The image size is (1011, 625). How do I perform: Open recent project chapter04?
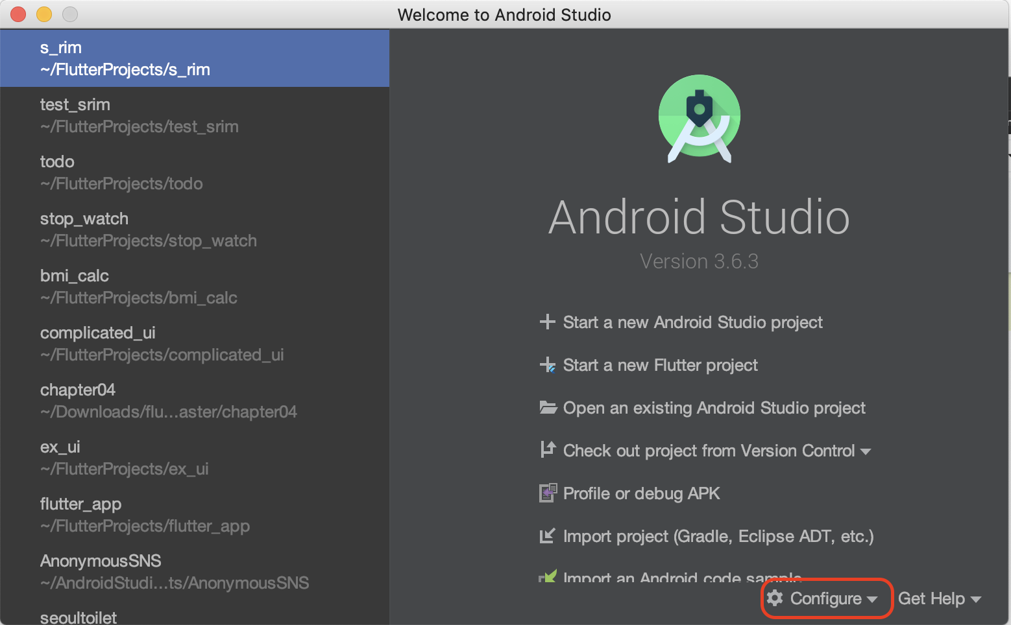pyautogui.click(x=195, y=401)
